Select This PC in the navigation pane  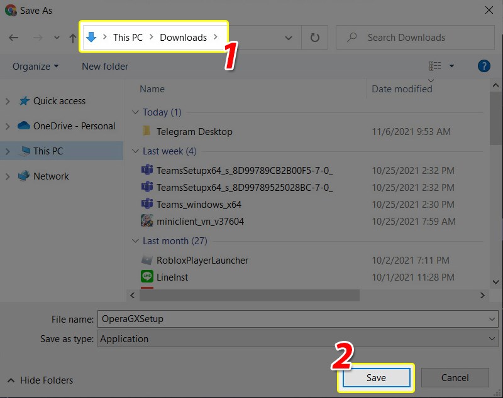pyautogui.click(x=48, y=151)
